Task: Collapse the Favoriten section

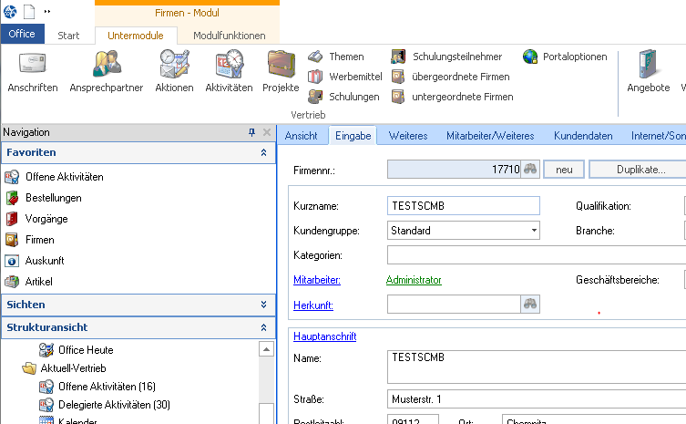Action: tap(263, 153)
